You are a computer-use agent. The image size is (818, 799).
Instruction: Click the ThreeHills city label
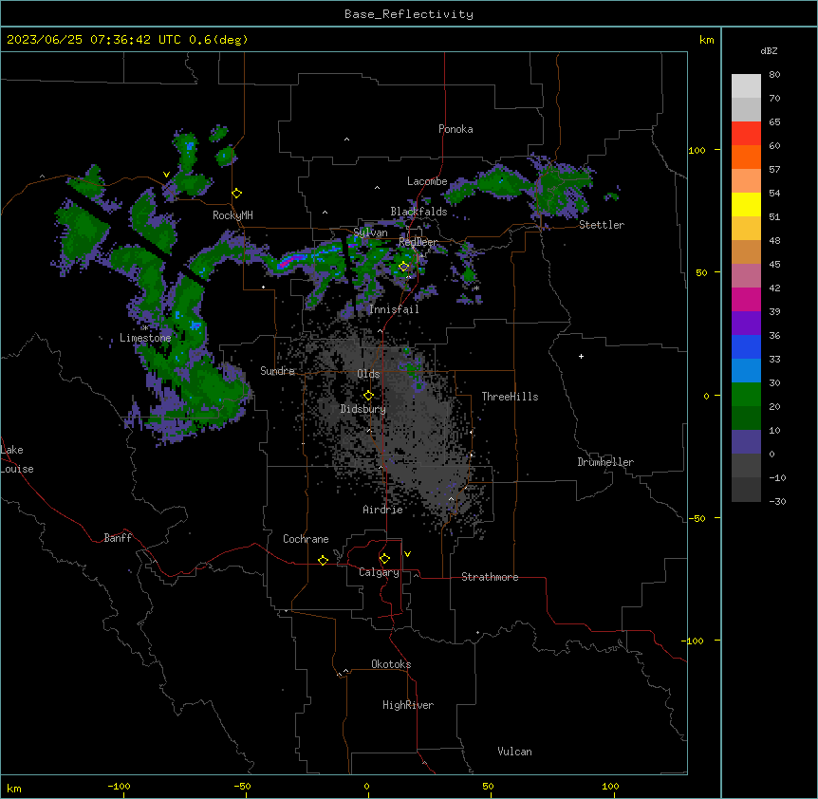[x=510, y=397]
